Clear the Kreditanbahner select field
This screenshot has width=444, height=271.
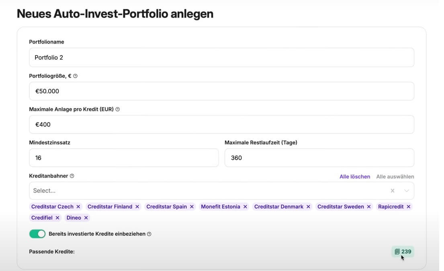pos(393,191)
